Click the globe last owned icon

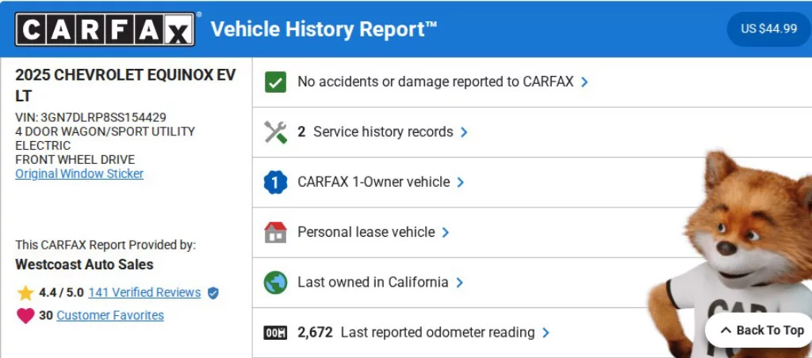[275, 283]
